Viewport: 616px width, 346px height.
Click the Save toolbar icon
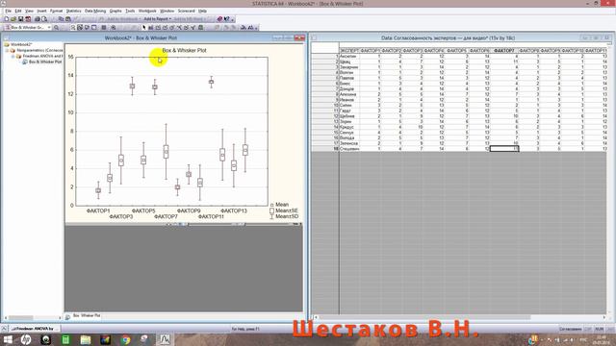pos(21,19)
